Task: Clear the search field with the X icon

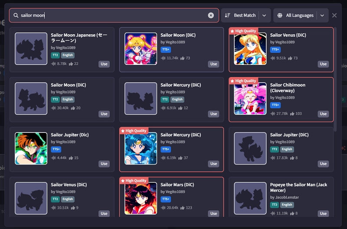Action: 211,15
